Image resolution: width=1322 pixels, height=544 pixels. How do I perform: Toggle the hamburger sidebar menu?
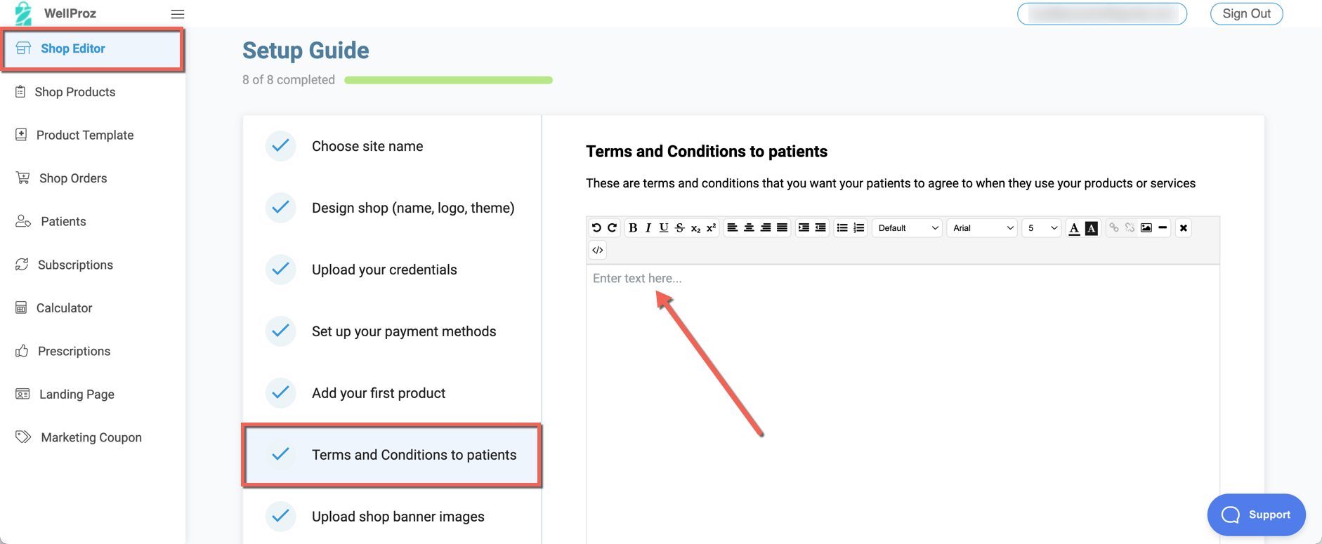coord(178,14)
